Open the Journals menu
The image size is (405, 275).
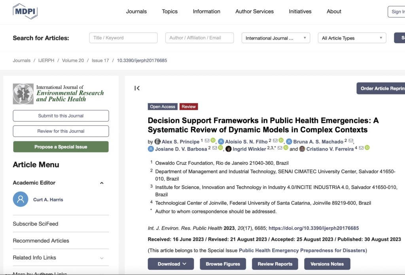[136, 11]
